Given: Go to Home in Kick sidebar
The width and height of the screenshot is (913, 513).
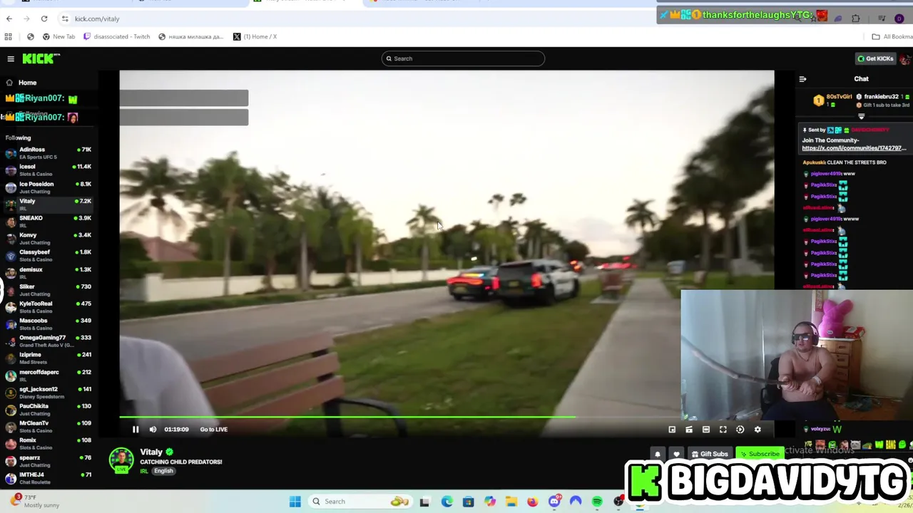Looking at the screenshot, I should (27, 83).
